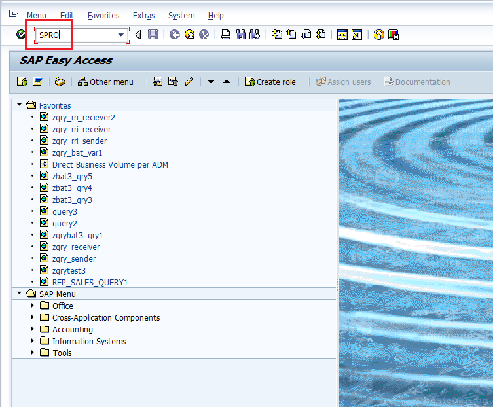Click the Save diskette icon
493x407 pixels.
click(153, 35)
